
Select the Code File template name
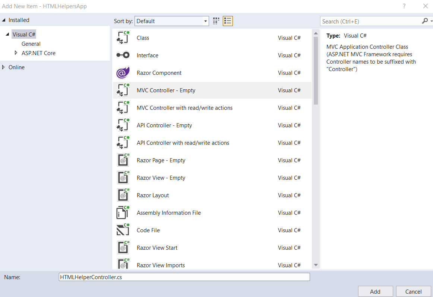pos(148,230)
